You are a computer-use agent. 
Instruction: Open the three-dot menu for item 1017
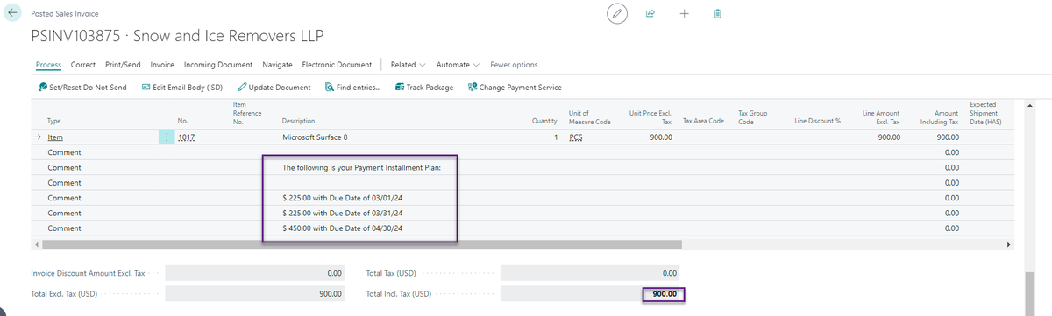[167, 137]
